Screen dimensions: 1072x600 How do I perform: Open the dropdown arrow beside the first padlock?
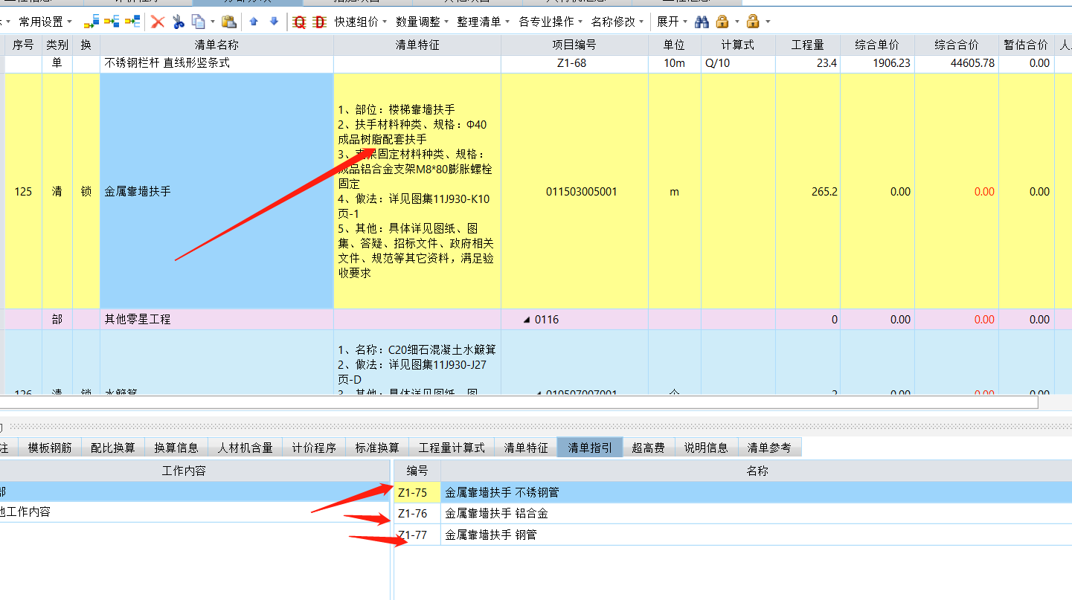737,22
